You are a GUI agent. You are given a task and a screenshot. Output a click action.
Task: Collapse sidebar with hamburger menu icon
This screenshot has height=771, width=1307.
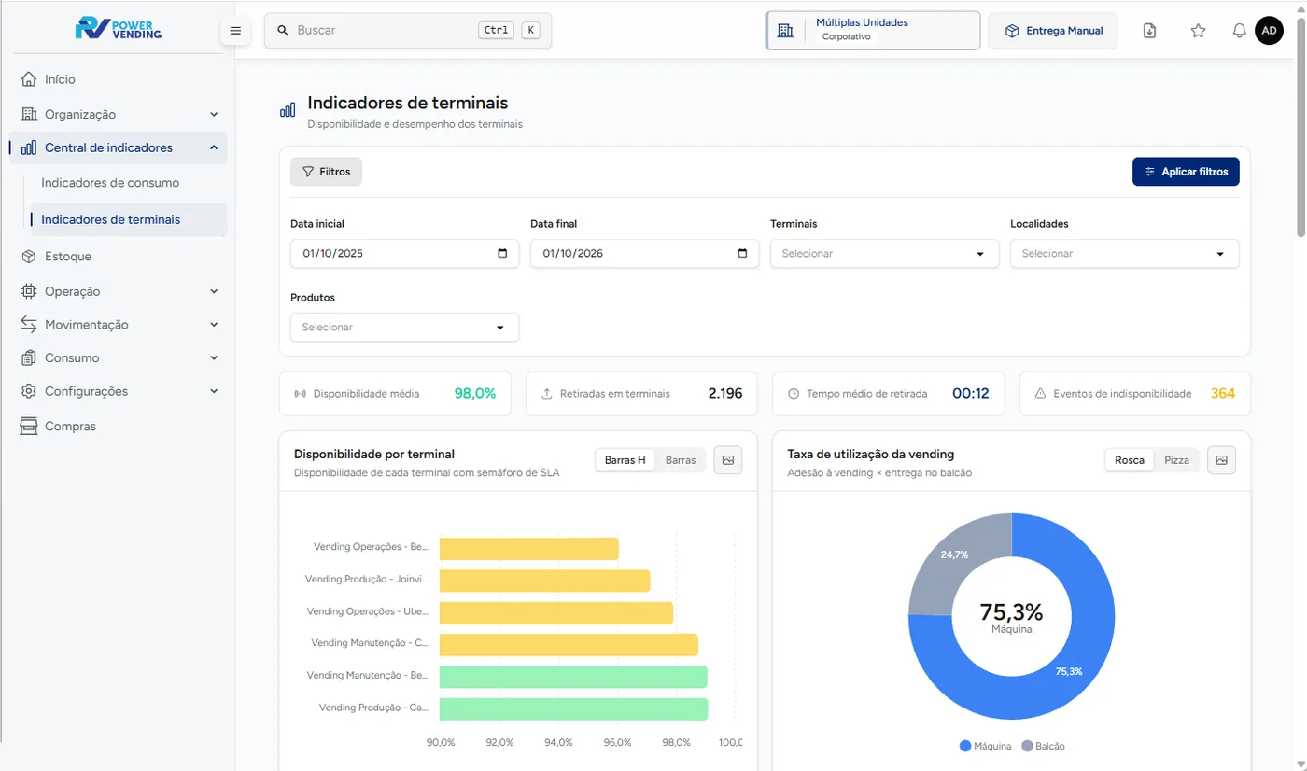click(x=235, y=31)
